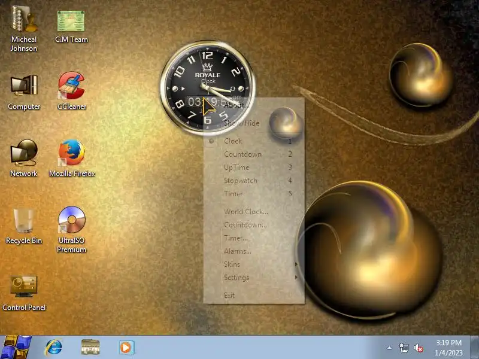Image resolution: width=479 pixels, height=359 pixels.
Task: Open the Recycle Bin icon
Action: coord(24,226)
